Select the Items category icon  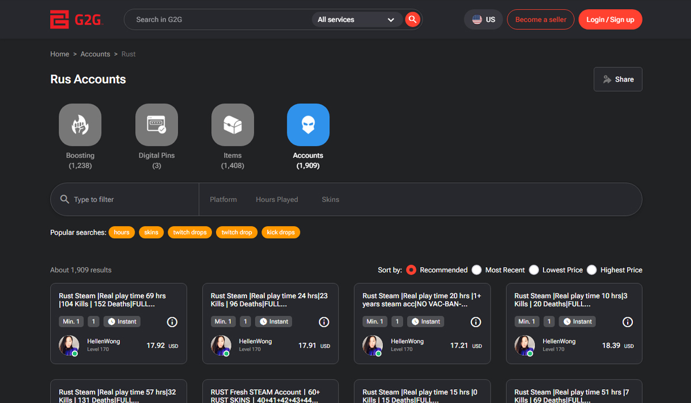[x=233, y=124]
